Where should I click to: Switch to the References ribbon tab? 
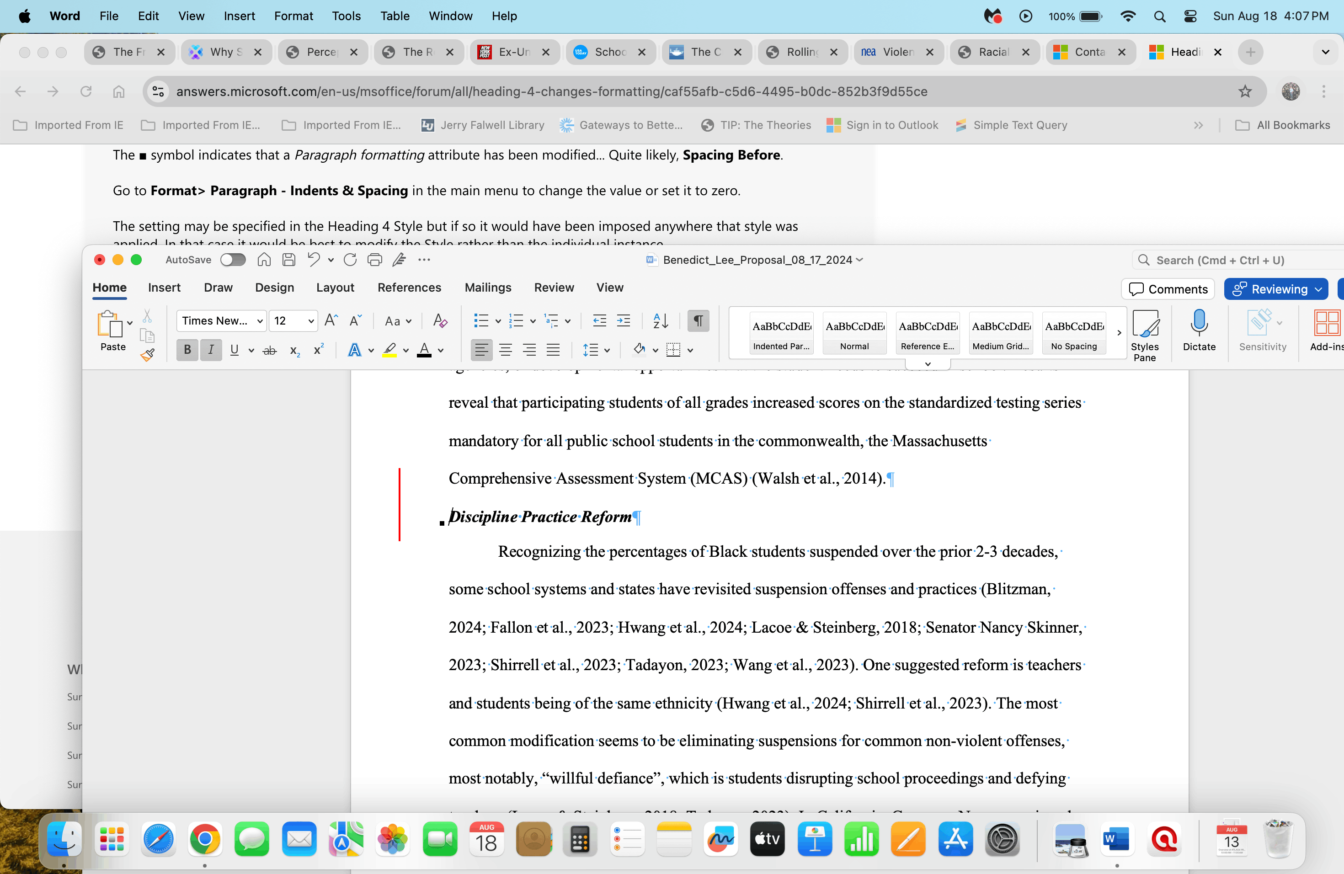(x=409, y=288)
